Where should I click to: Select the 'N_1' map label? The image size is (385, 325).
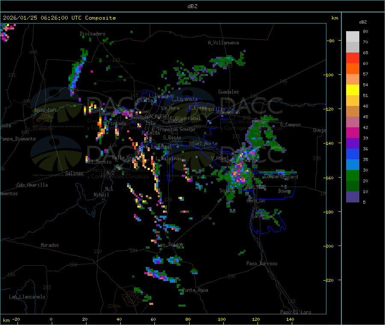pyautogui.click(x=109, y=188)
